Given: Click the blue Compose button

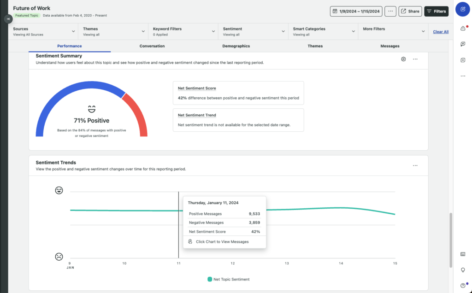Looking at the screenshot, I should [463, 9].
